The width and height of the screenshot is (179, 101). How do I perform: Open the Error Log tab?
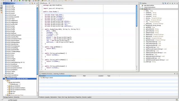tap(64, 97)
